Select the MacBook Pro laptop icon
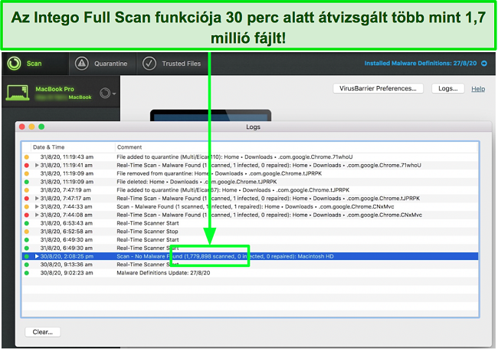498x349 pixels. click(x=19, y=93)
